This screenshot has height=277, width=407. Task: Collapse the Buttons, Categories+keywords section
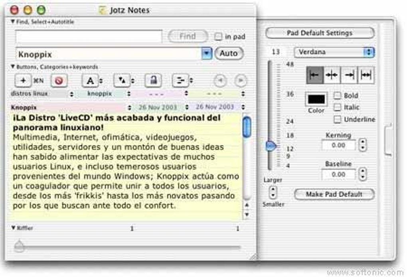tap(13, 66)
